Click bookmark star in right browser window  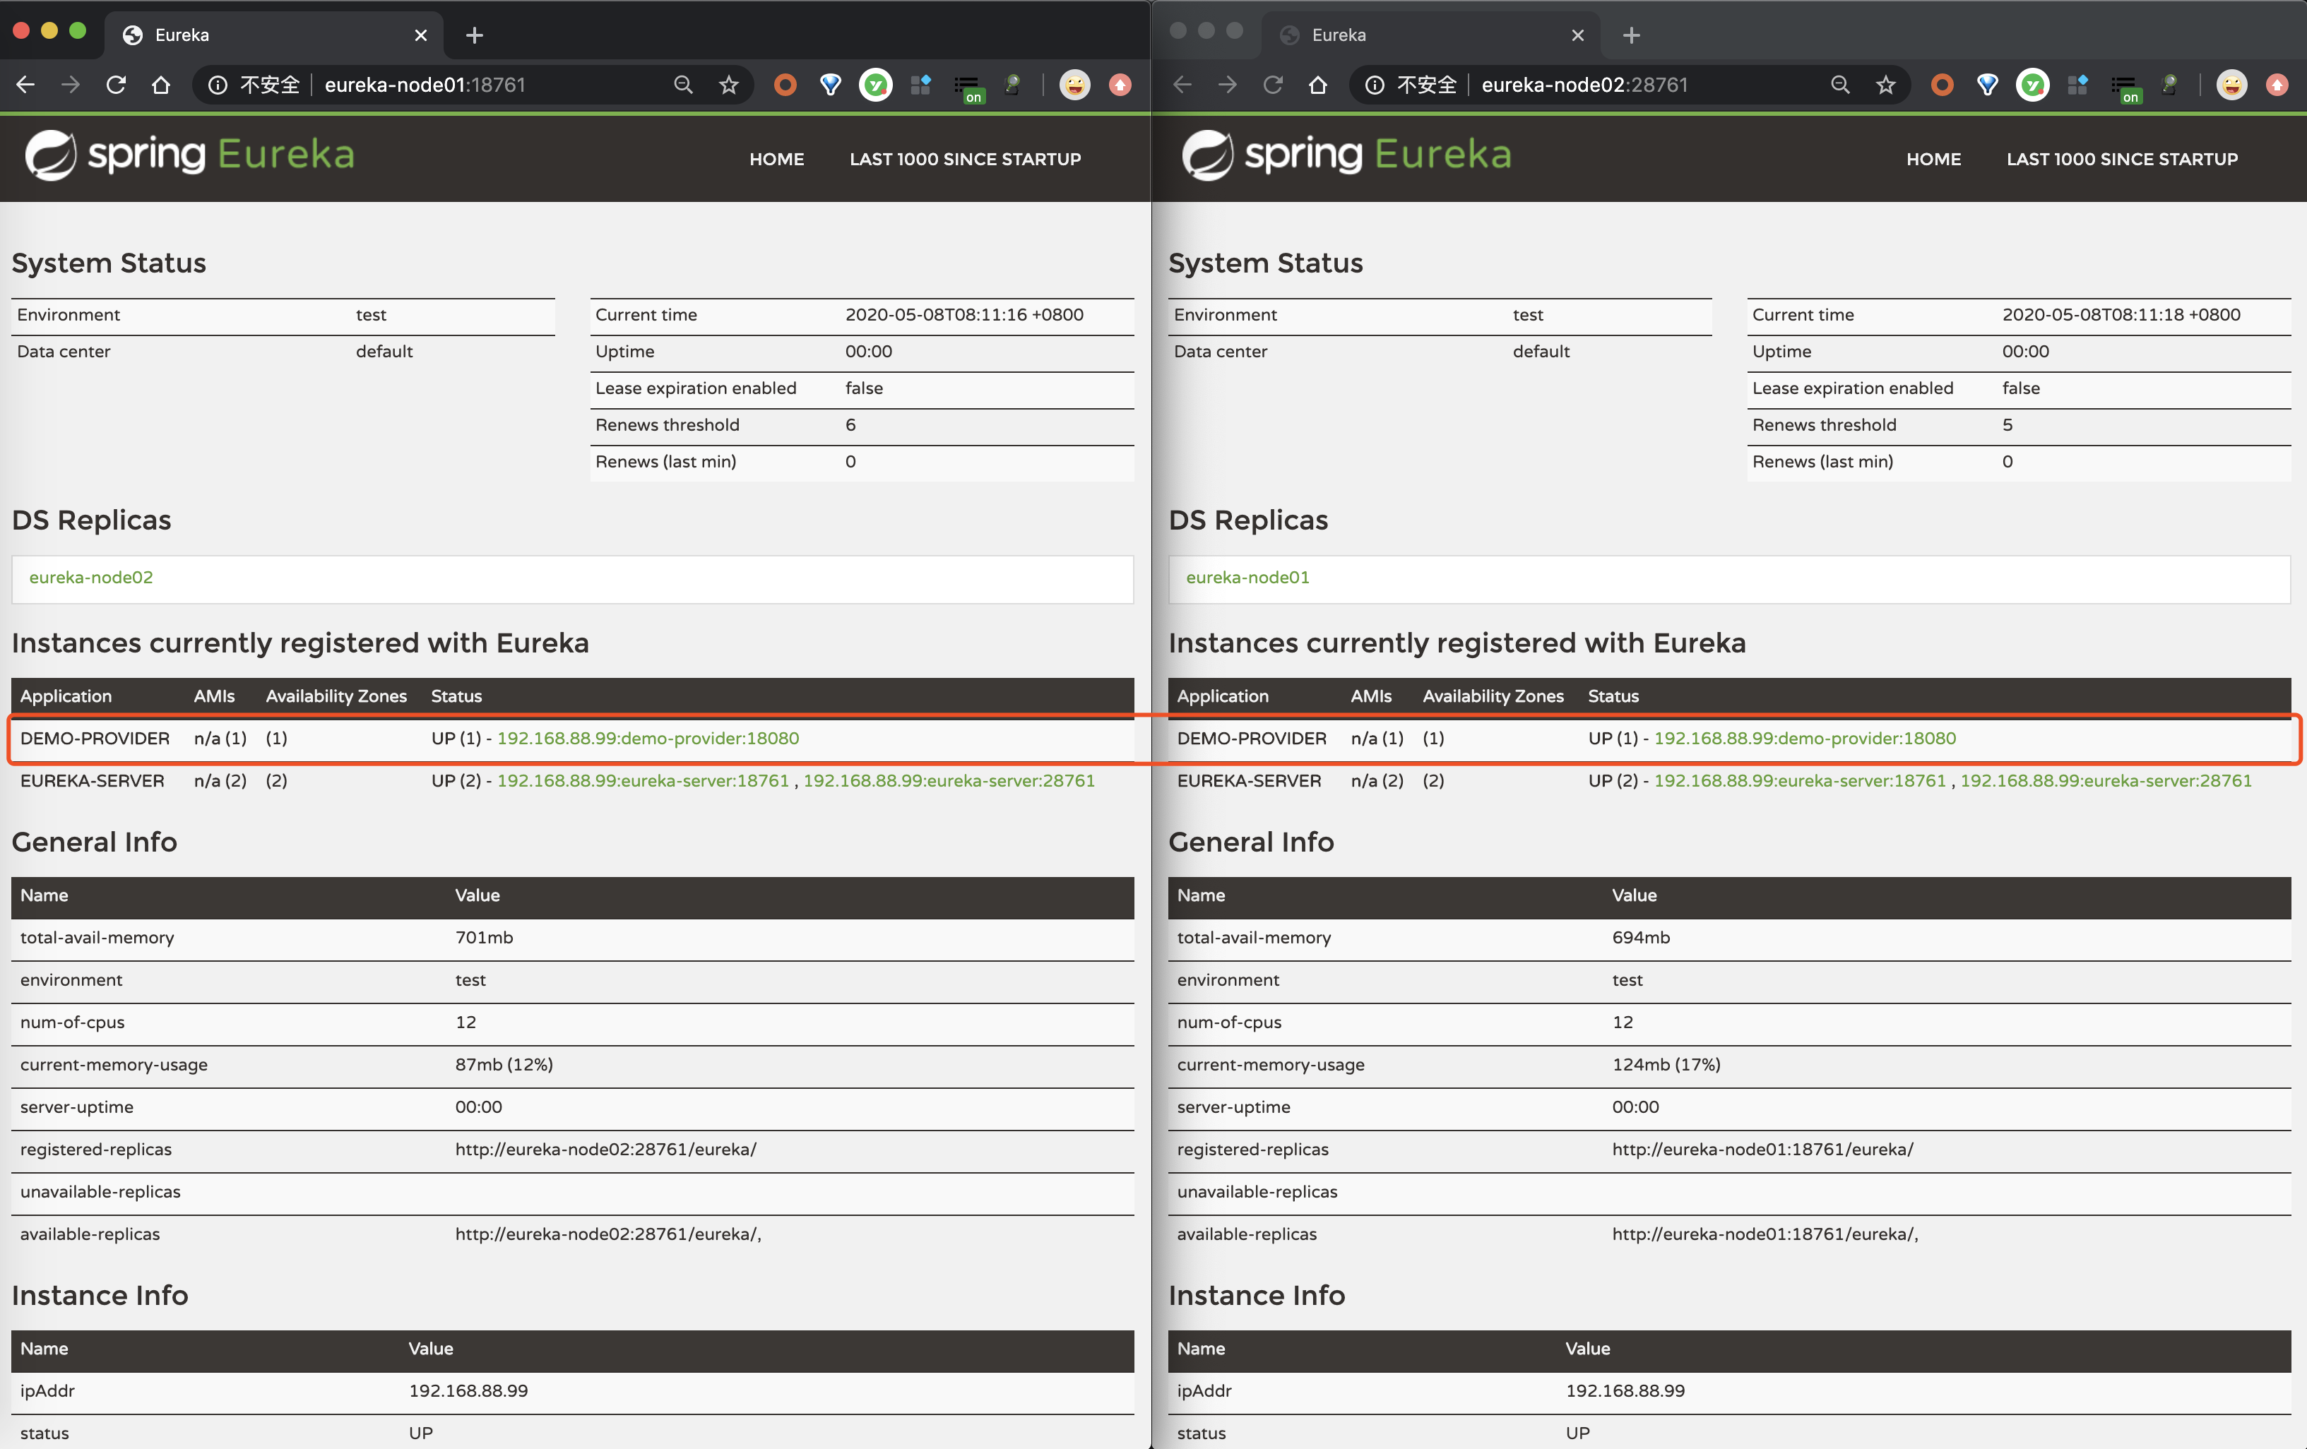1885,85
